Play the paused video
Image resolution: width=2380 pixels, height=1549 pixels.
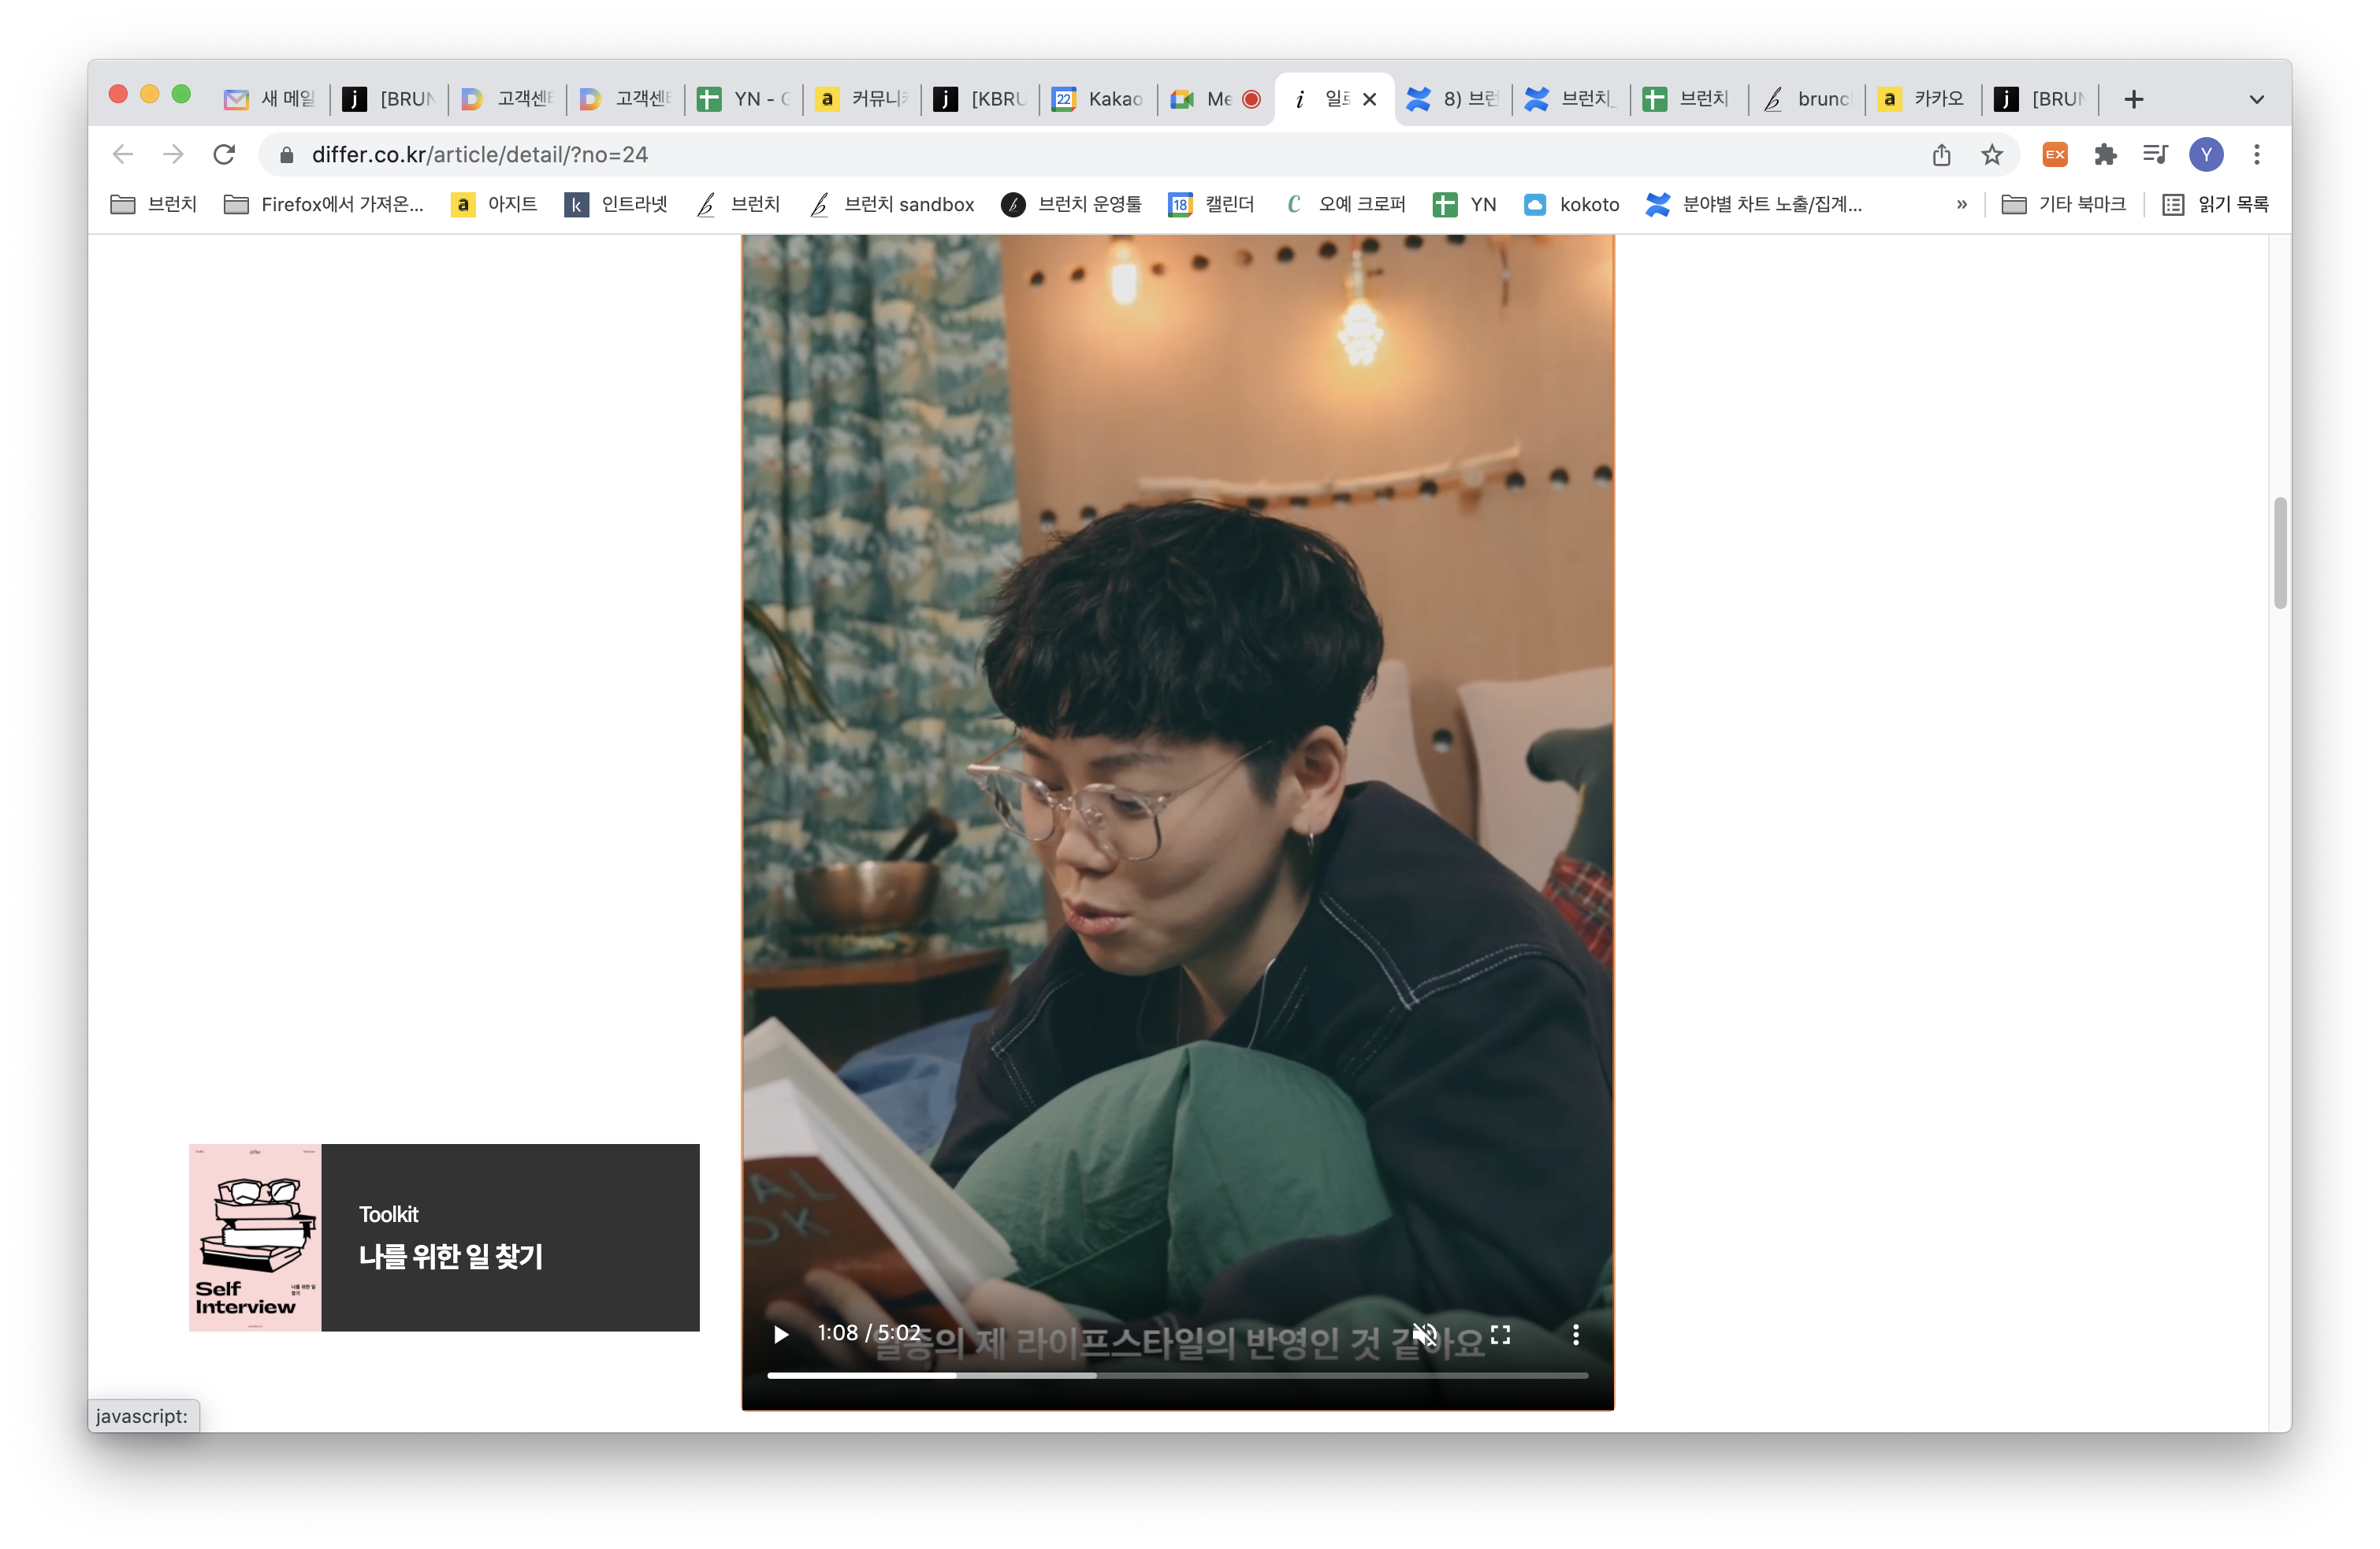click(781, 1334)
